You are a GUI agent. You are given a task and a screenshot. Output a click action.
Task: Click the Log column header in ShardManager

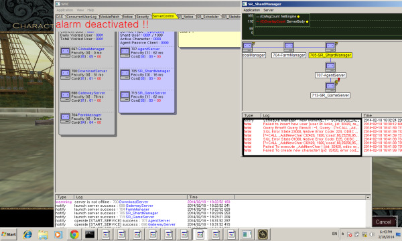click(x=311, y=115)
